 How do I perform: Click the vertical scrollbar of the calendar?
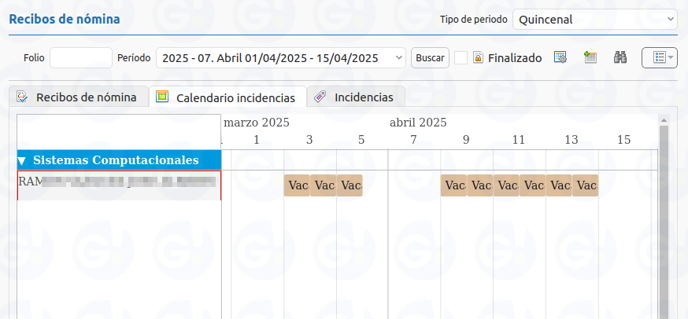[664, 219]
